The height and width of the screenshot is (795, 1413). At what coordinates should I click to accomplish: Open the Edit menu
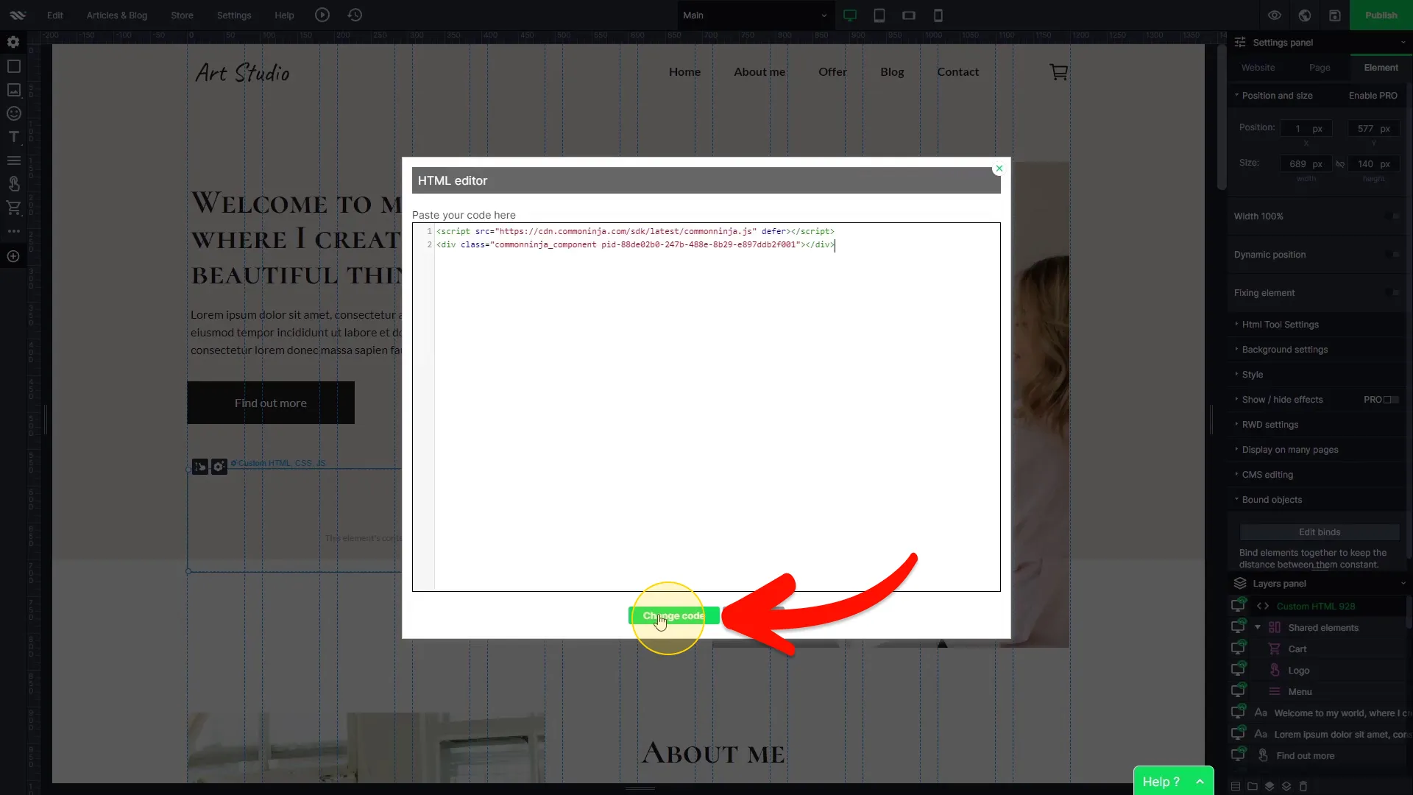[x=55, y=15]
